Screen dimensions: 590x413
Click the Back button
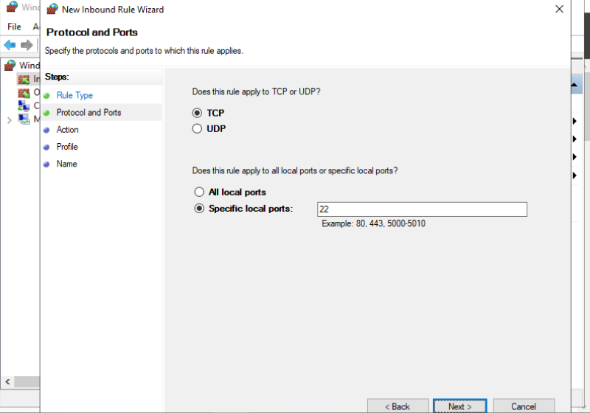click(x=398, y=406)
